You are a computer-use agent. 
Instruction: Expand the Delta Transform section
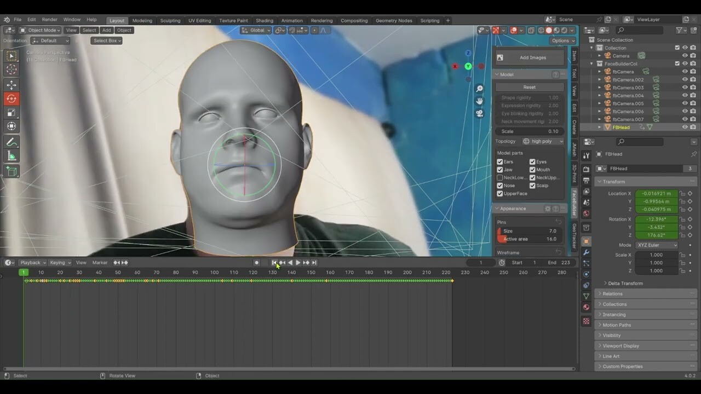pos(625,283)
